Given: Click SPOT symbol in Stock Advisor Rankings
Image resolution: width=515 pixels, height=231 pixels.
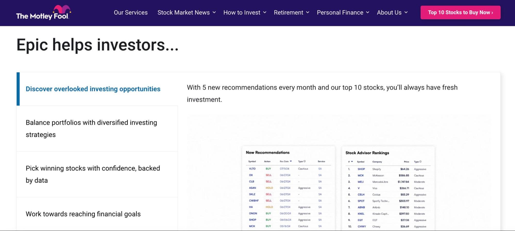Looking at the screenshot, I should pos(361,201).
